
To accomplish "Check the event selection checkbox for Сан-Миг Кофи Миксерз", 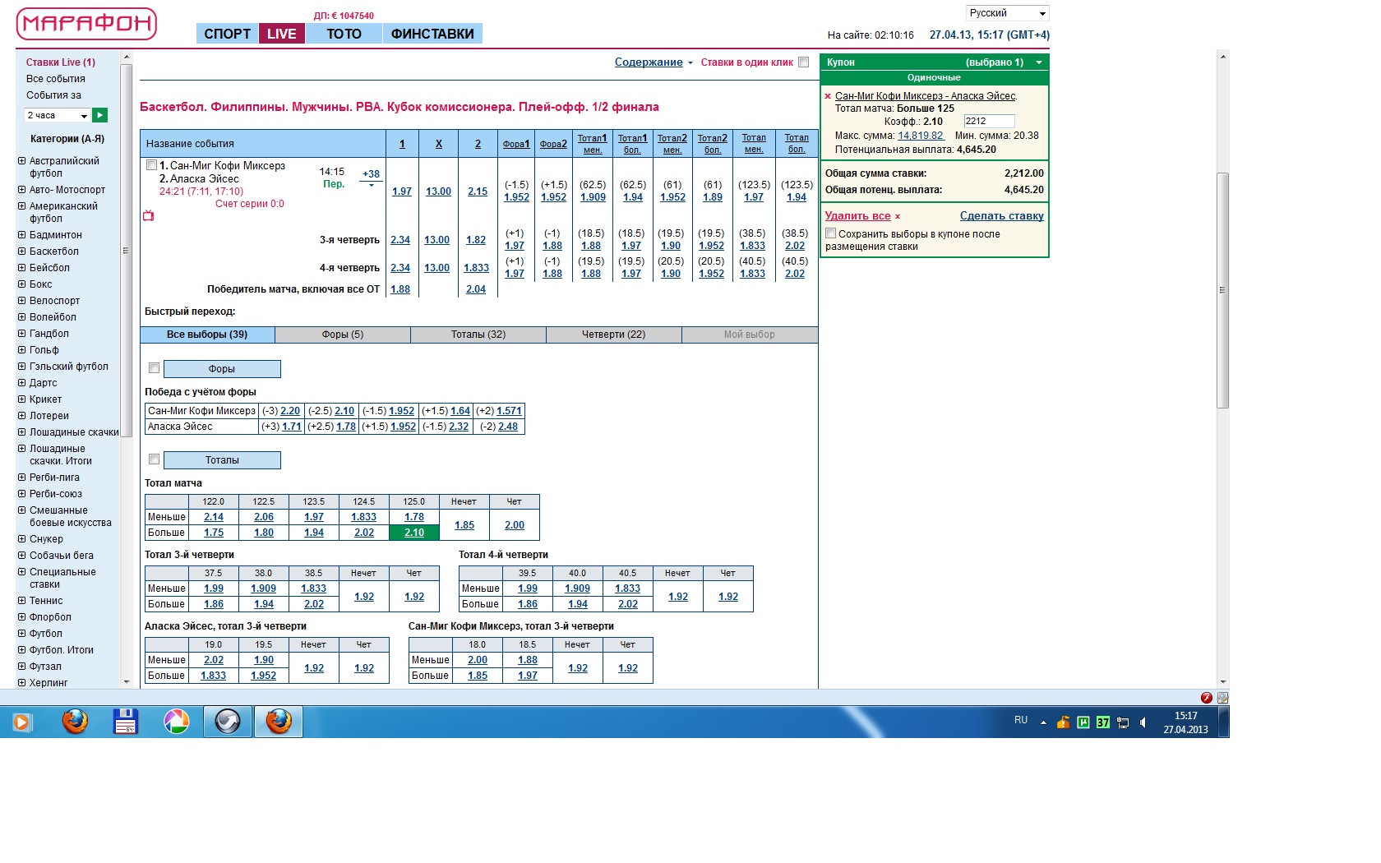I will (x=151, y=165).
